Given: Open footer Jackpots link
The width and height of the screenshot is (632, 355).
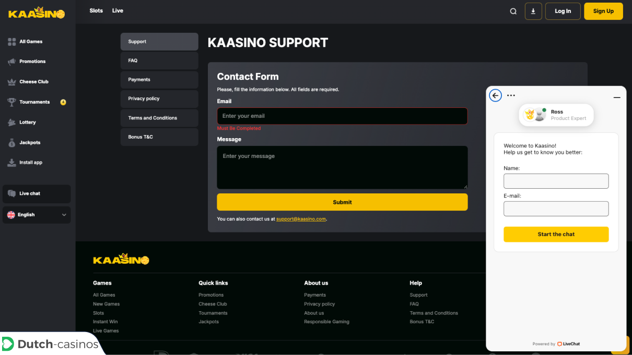Looking at the screenshot, I should [x=208, y=322].
